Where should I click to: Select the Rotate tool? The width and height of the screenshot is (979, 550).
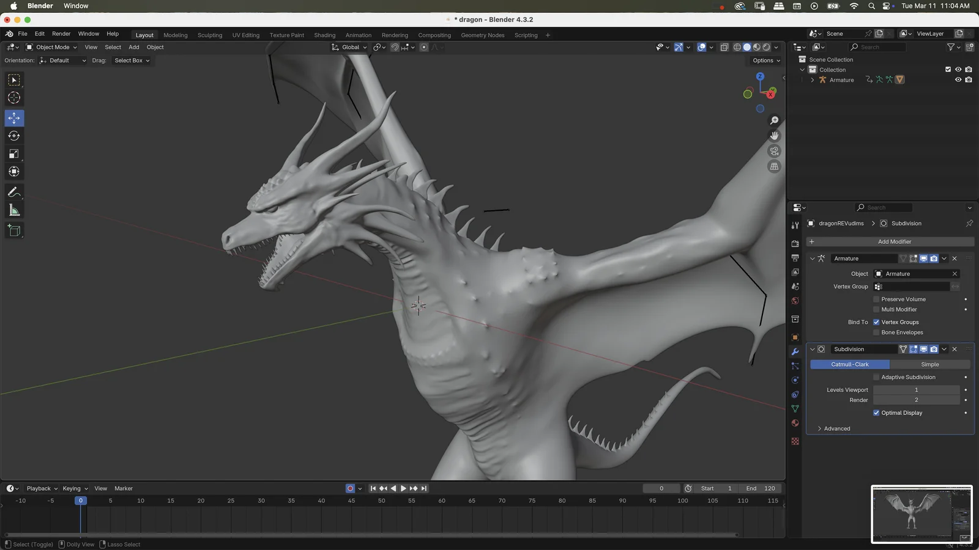point(13,136)
